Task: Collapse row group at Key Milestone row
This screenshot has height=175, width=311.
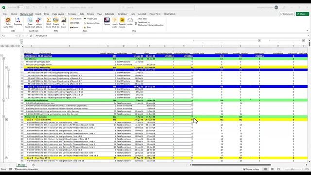Action: tap(4, 59)
